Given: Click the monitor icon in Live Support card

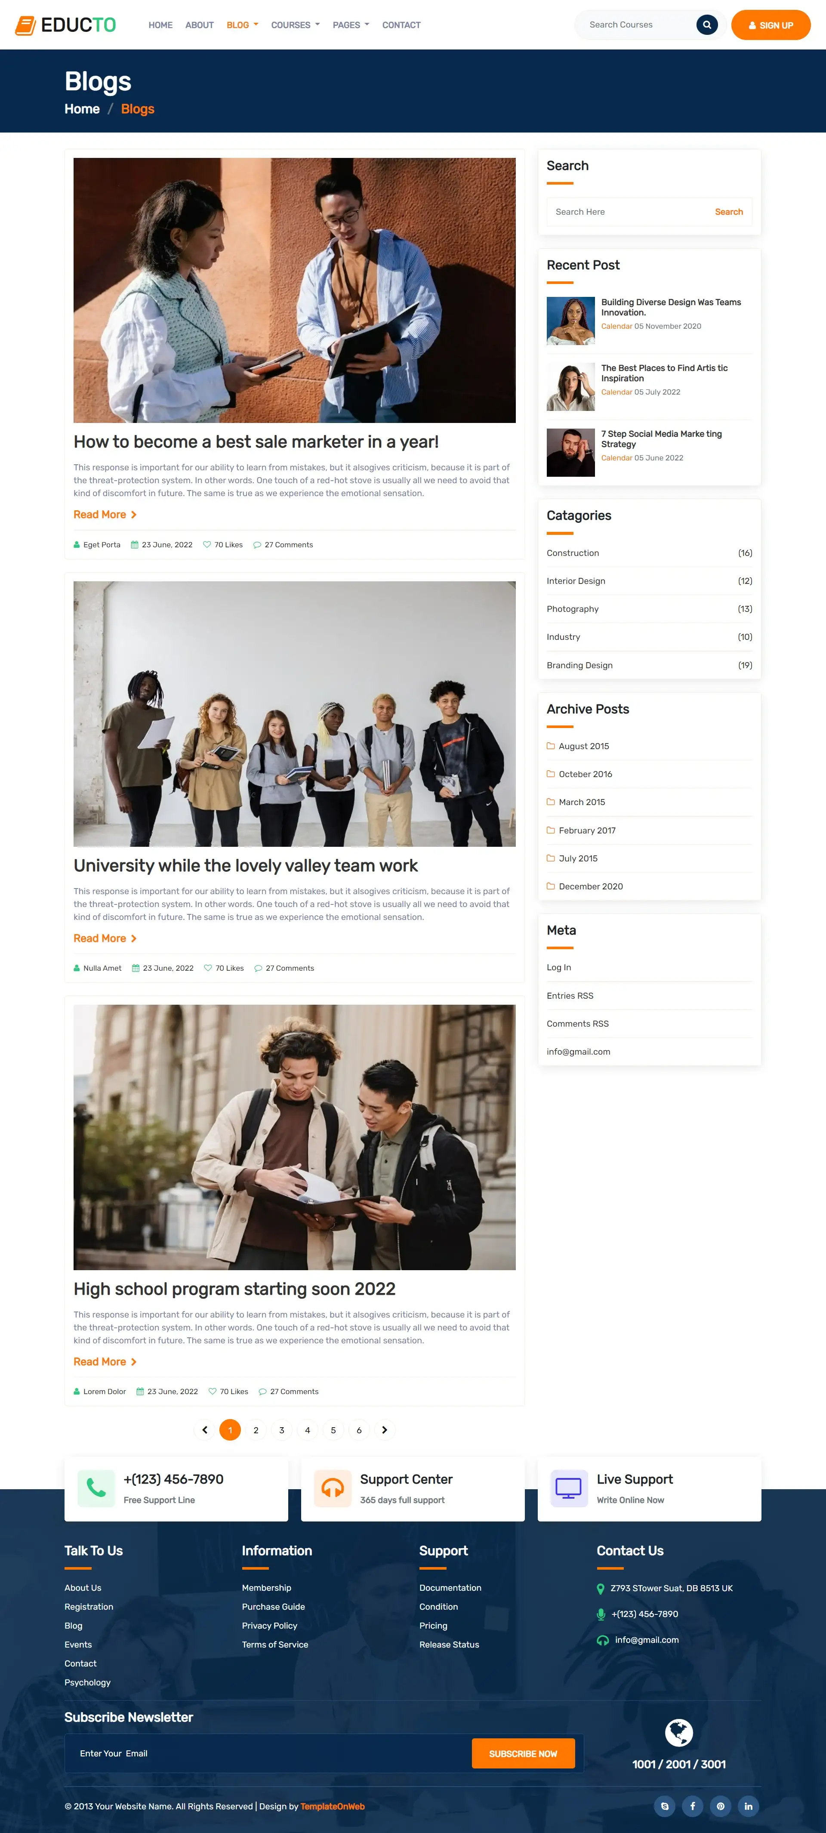Looking at the screenshot, I should click(x=568, y=1488).
